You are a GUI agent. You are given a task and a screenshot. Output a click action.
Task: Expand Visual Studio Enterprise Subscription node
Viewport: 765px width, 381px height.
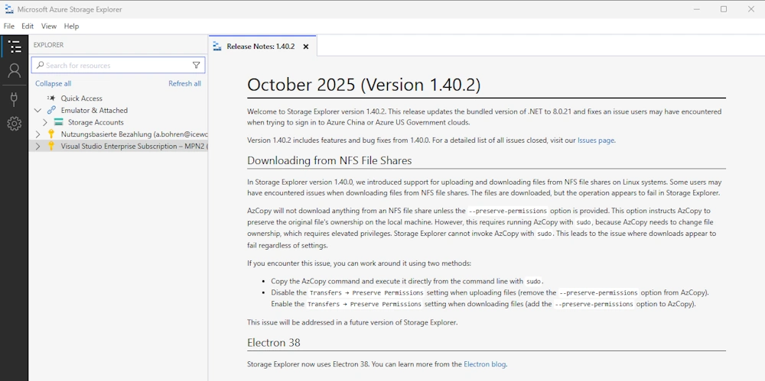tap(38, 146)
